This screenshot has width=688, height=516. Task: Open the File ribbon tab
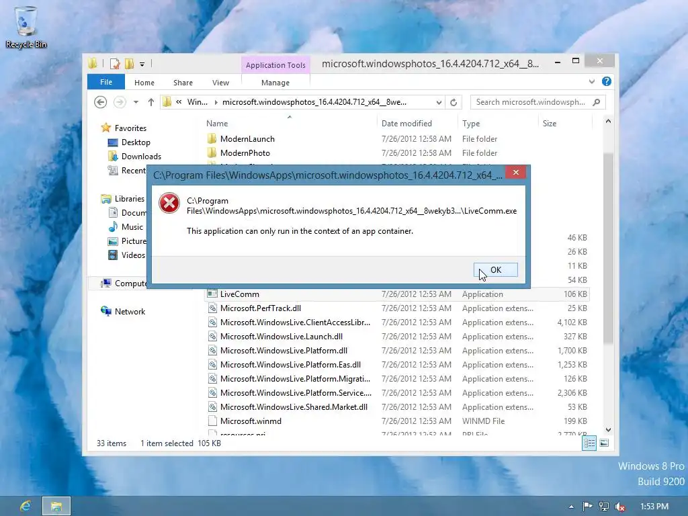(106, 82)
